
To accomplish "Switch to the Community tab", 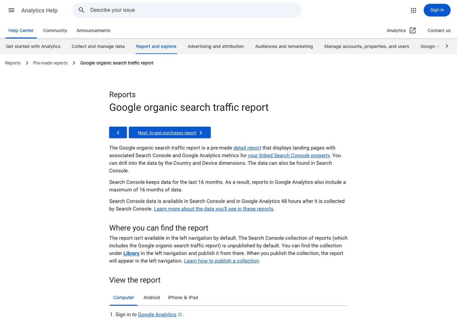I will click(55, 31).
